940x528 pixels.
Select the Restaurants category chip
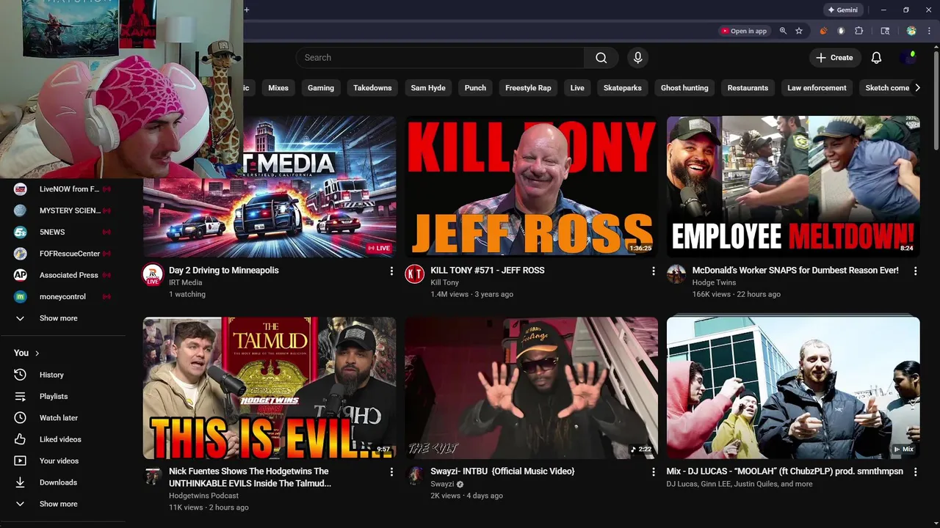click(x=748, y=88)
